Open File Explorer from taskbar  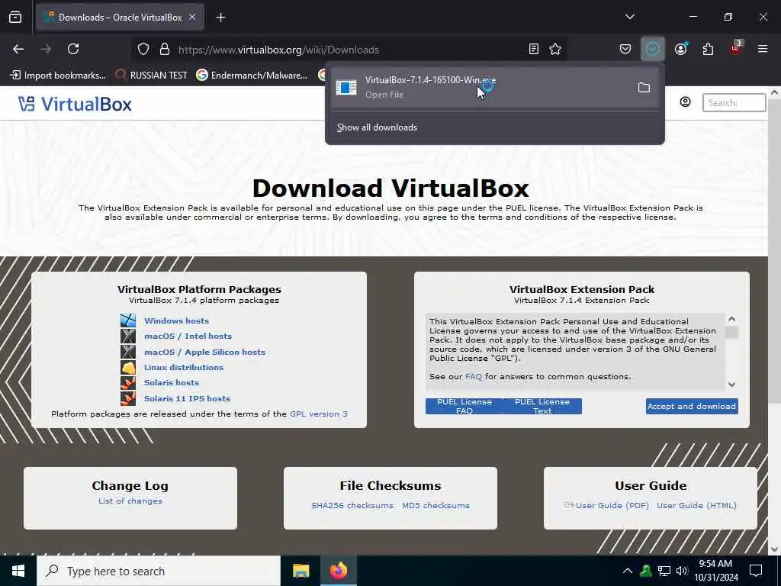tap(301, 571)
